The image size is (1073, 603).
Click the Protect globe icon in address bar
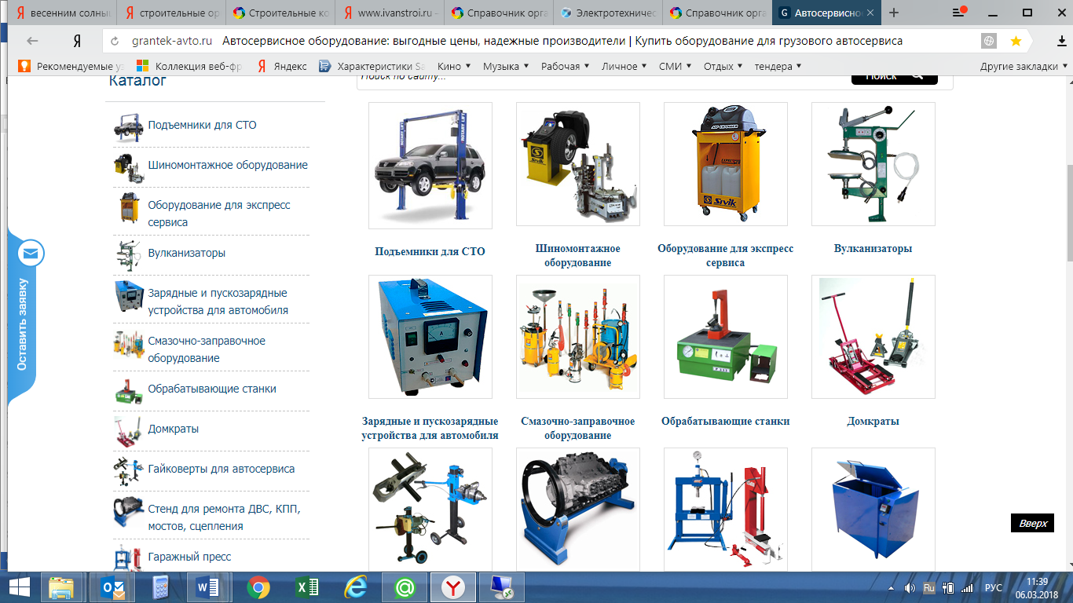click(989, 41)
